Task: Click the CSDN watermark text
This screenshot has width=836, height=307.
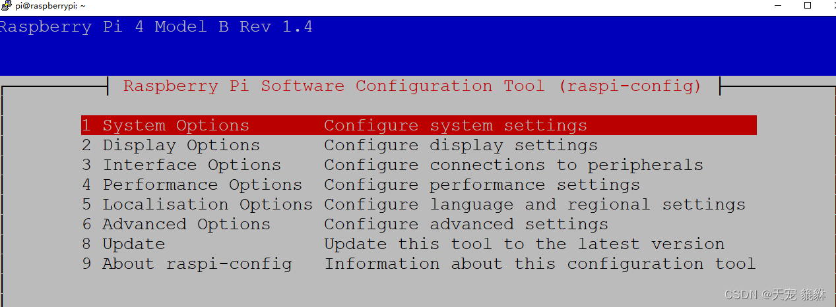Action: (776, 294)
